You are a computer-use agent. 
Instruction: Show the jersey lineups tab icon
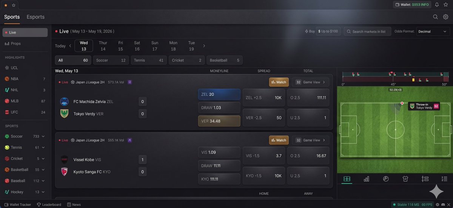(x=405, y=179)
